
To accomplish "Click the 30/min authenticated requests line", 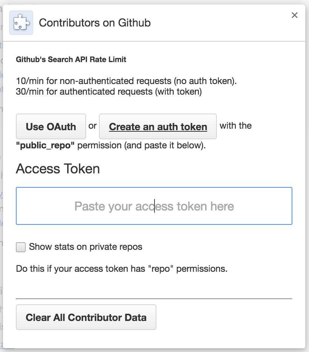I will (109, 92).
